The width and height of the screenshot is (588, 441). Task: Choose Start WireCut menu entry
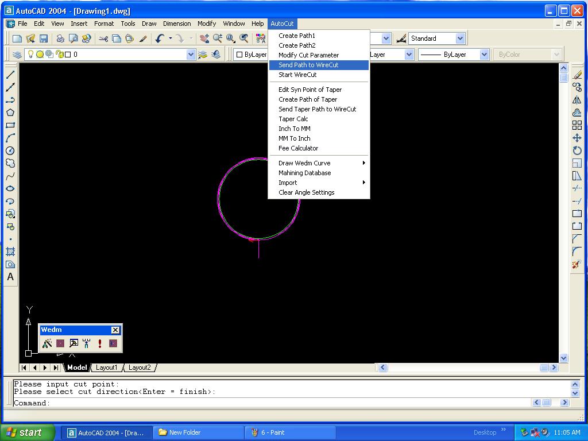[x=319, y=75]
